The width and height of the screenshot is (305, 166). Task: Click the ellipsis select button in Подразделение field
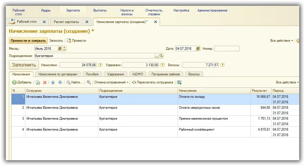coord(157,56)
